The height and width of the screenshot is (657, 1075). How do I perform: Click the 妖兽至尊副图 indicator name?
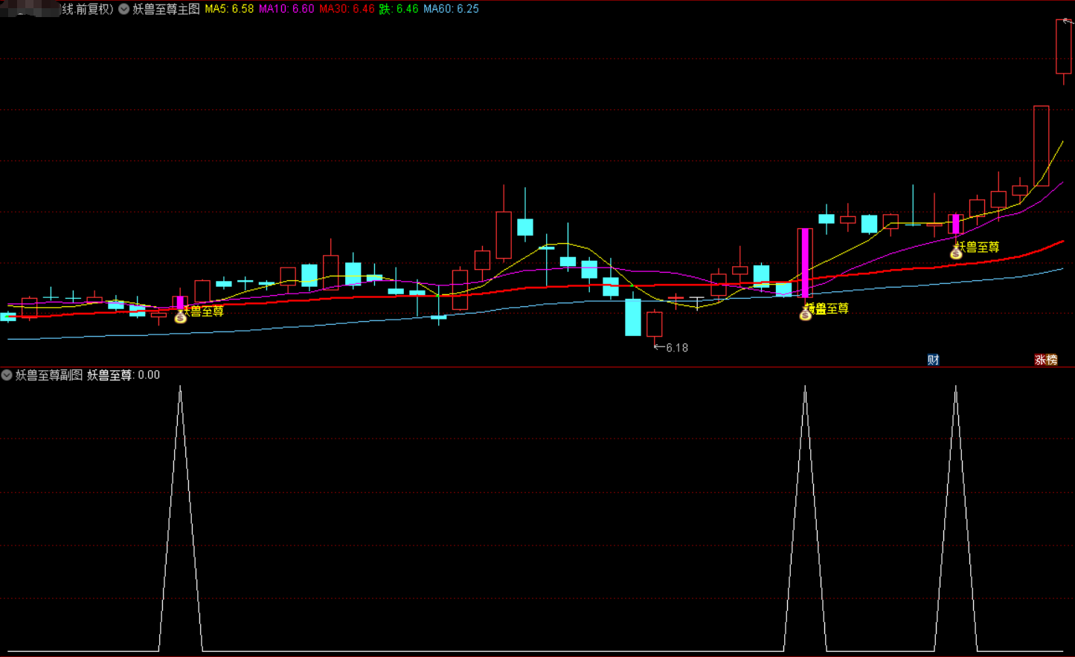pyautogui.click(x=49, y=375)
